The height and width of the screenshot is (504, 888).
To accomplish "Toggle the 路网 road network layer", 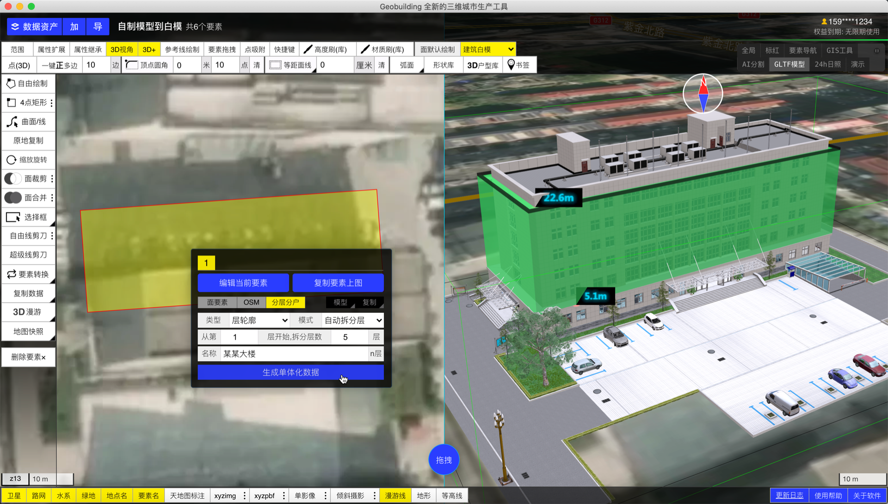I will point(39,496).
